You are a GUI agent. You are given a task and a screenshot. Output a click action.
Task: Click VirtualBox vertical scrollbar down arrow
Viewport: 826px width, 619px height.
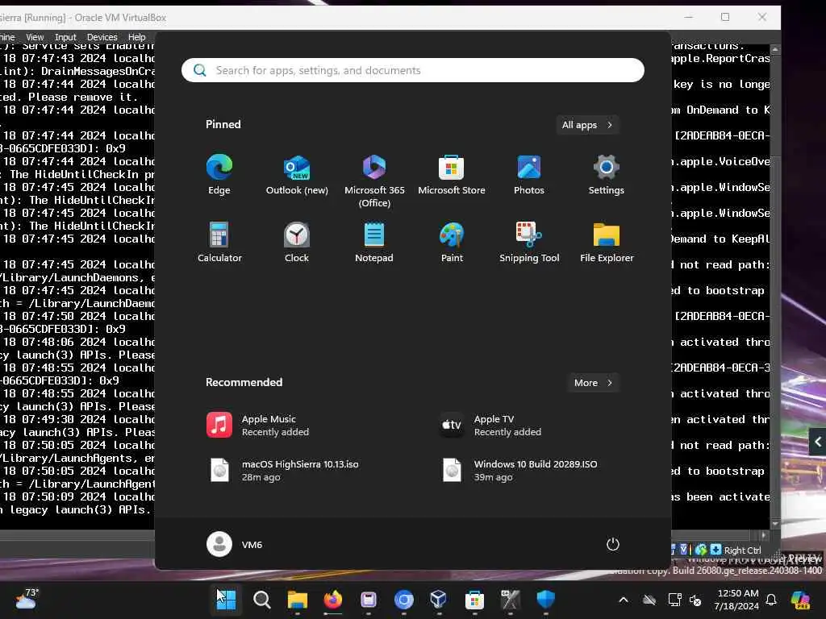coord(775,524)
